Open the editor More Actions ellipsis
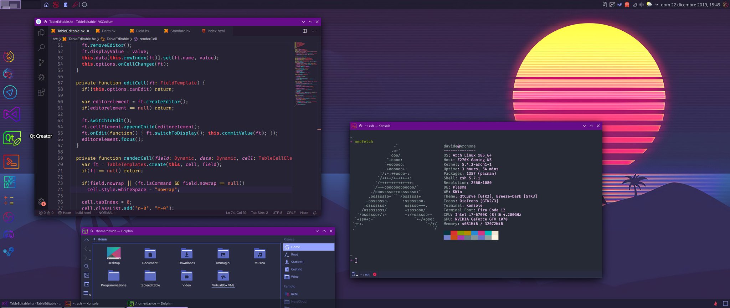 click(314, 31)
